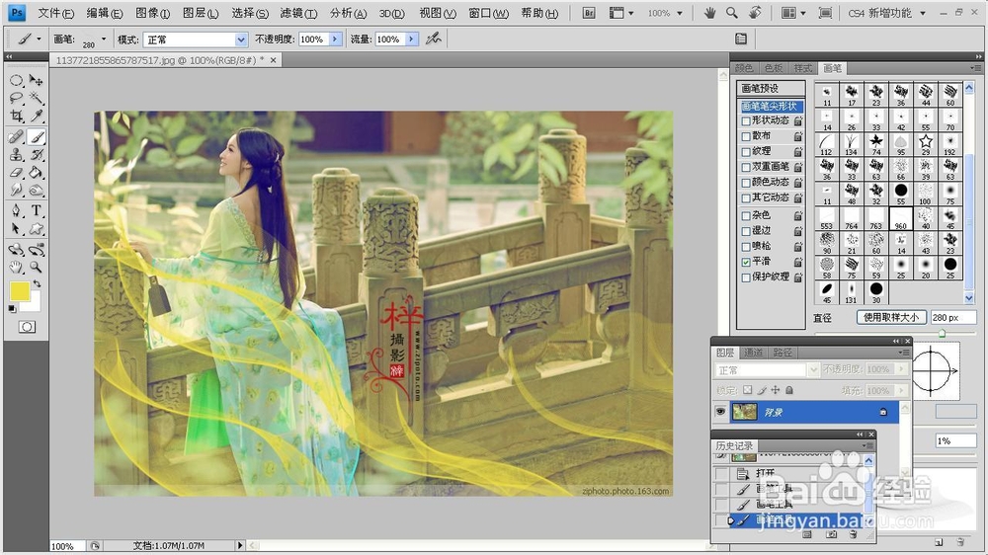The image size is (988, 555).
Task: Select the History Brush tool
Action: pyautogui.click(x=37, y=154)
